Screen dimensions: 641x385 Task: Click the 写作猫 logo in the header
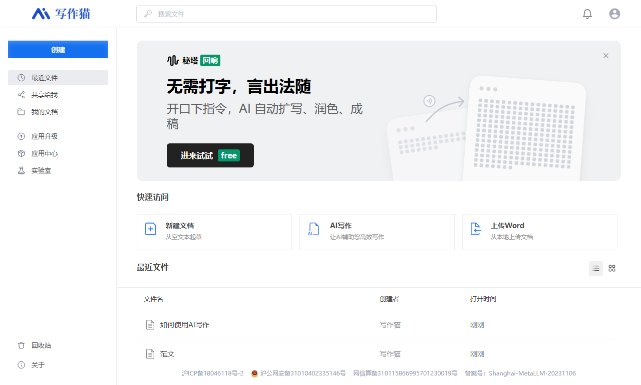coord(61,14)
